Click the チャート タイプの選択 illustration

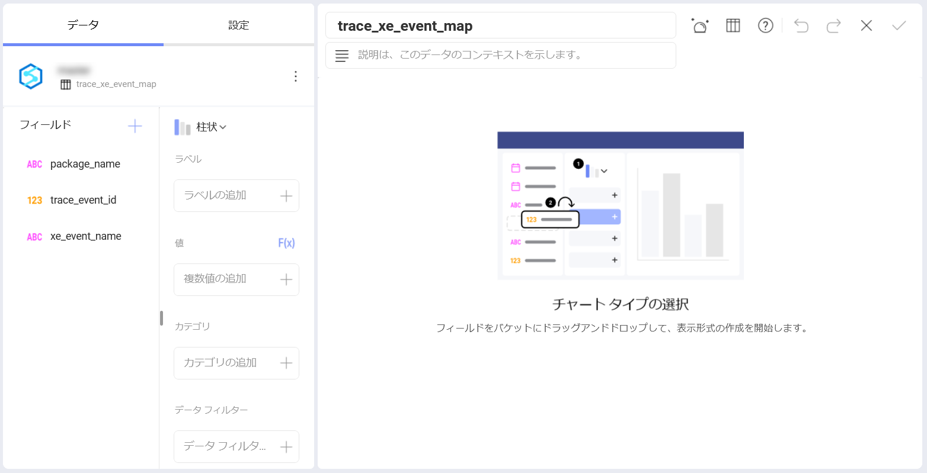(621, 205)
